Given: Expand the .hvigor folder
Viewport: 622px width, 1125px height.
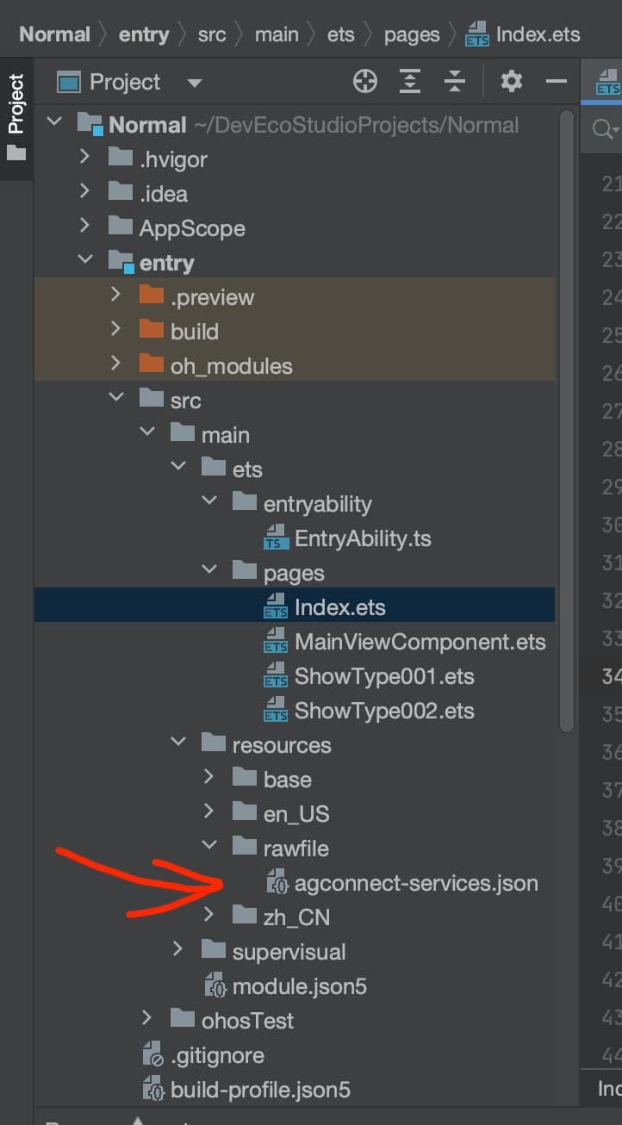Looking at the screenshot, I should tap(84, 158).
